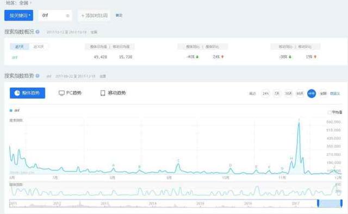The height and width of the screenshot is (214, 348).
Task: Click the right handle of timeline range slider
Action: [341, 204]
